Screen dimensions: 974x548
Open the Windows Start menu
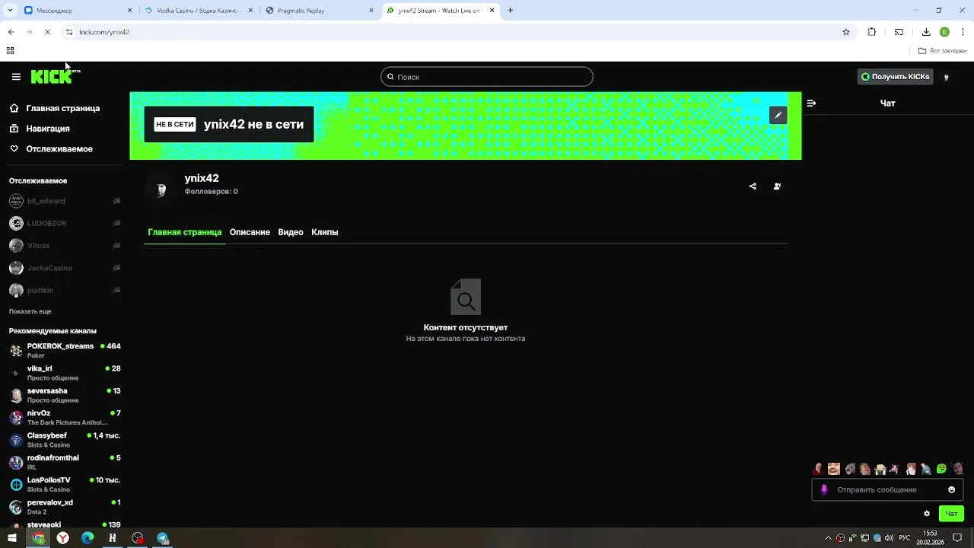pos(12,538)
